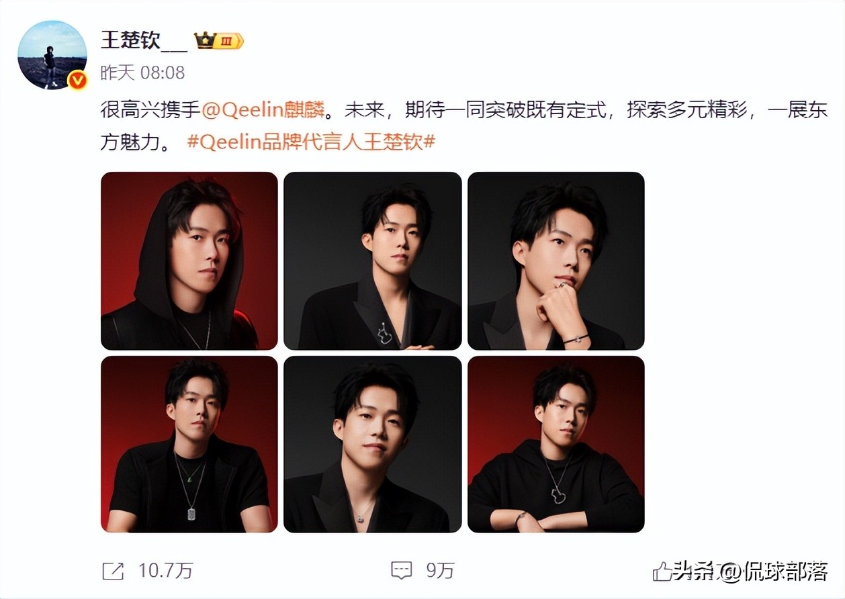Click the 9万 comment count
845x599 pixels.
click(440, 571)
